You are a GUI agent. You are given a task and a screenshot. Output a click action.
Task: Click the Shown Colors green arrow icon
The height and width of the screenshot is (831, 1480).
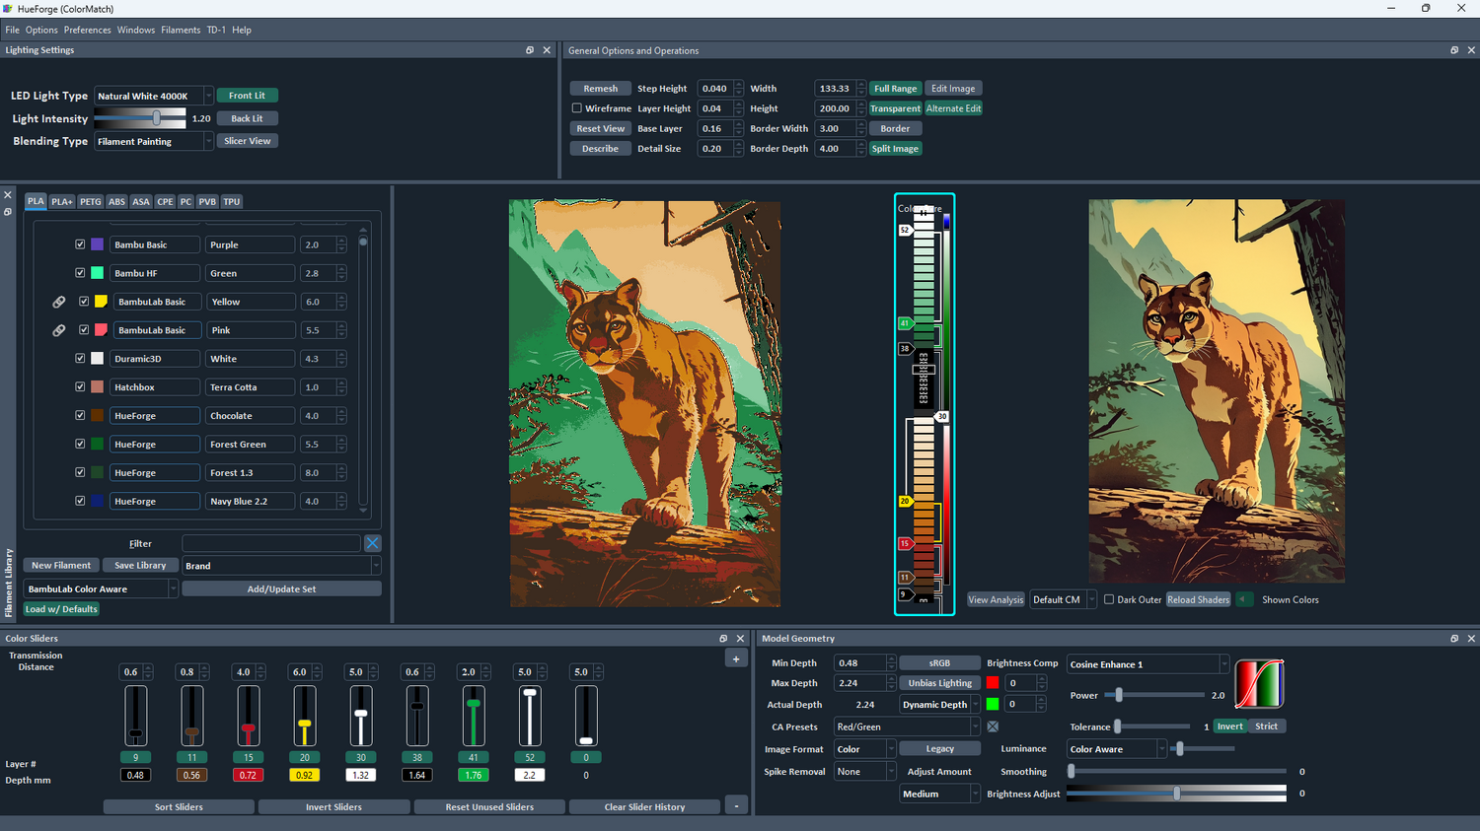tap(1245, 598)
